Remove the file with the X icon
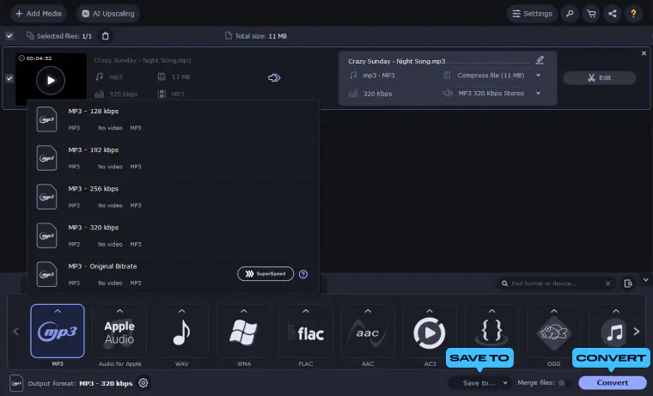The width and height of the screenshot is (653, 396). [x=644, y=53]
